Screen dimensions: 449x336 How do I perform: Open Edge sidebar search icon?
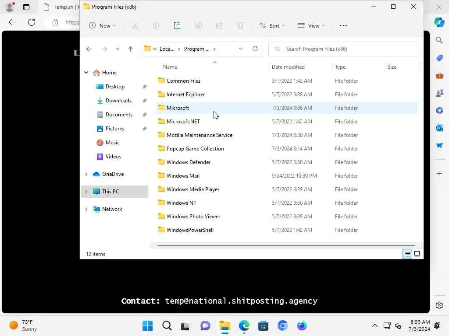(x=439, y=40)
